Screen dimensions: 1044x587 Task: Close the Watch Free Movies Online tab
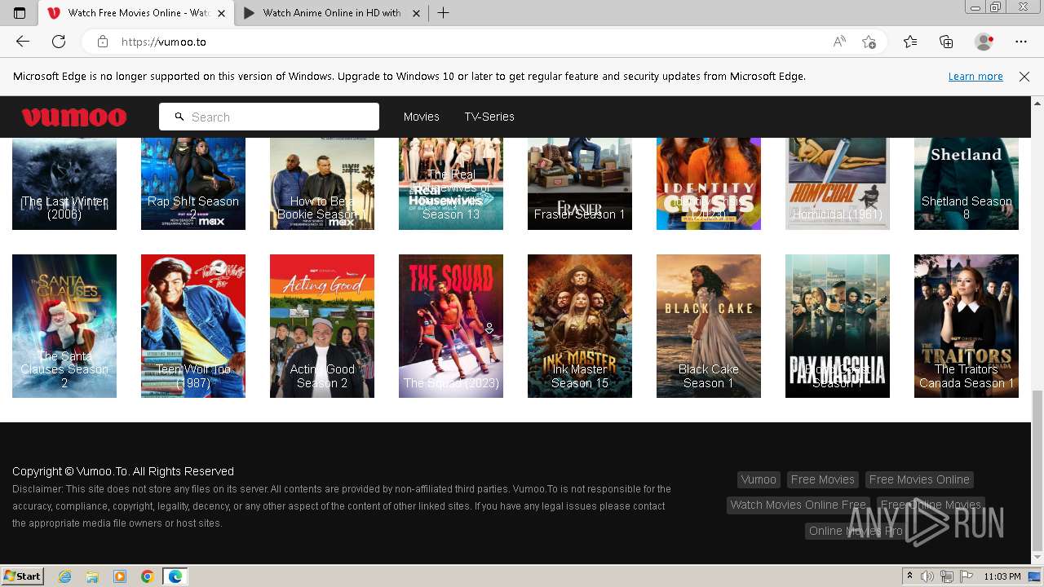[x=221, y=13]
